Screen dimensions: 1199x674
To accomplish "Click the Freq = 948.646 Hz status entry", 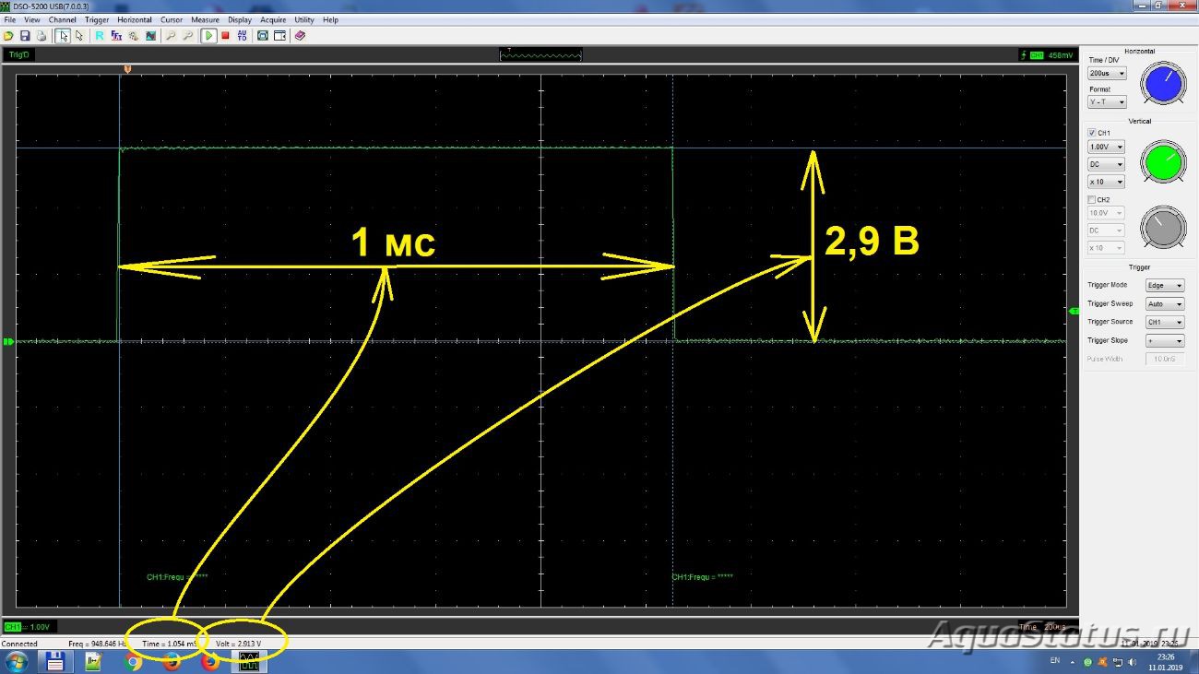I will pos(97,644).
